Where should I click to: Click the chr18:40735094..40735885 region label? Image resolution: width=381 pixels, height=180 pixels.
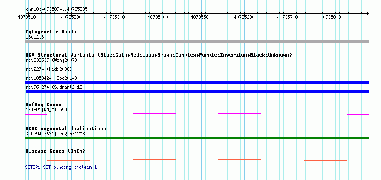point(57,9)
